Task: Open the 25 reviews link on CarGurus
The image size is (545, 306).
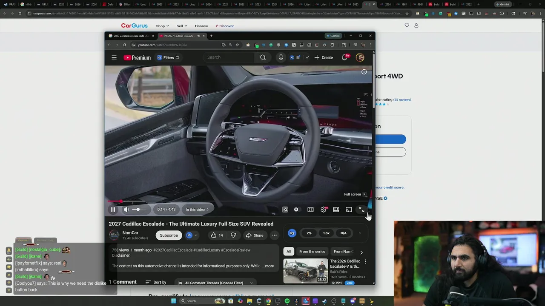Action: [402, 100]
